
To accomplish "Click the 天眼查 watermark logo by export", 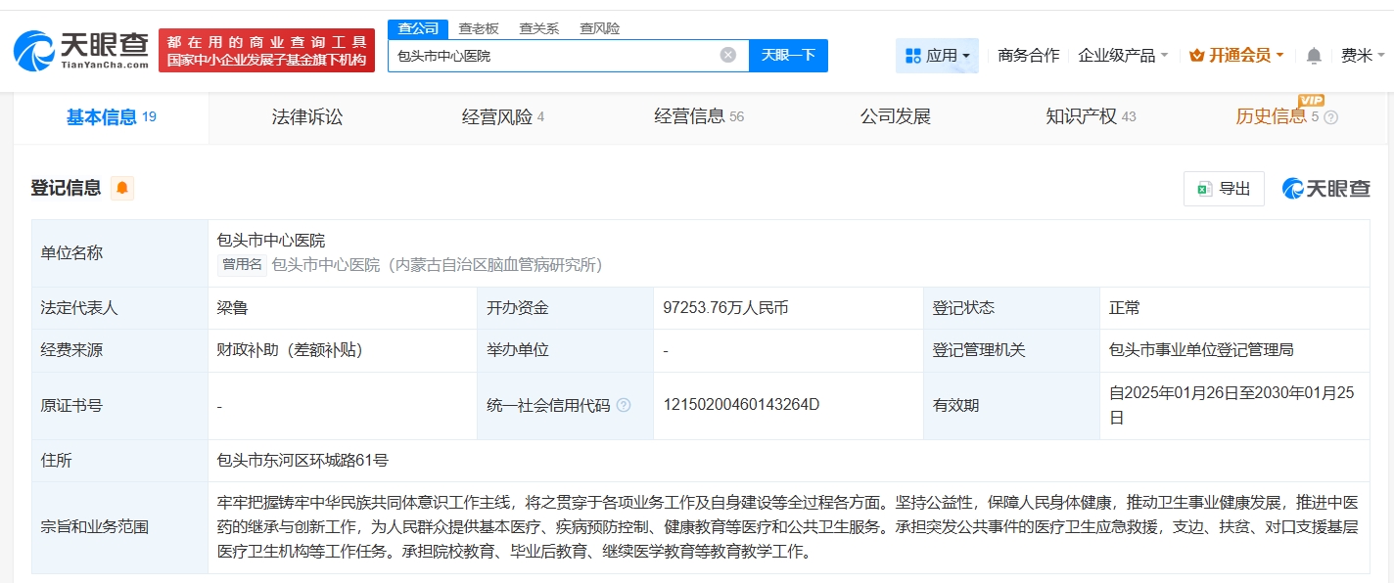I will tap(1326, 189).
